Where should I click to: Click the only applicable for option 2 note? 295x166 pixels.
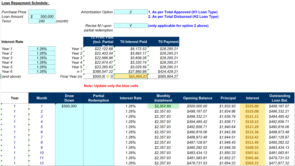[178, 26]
